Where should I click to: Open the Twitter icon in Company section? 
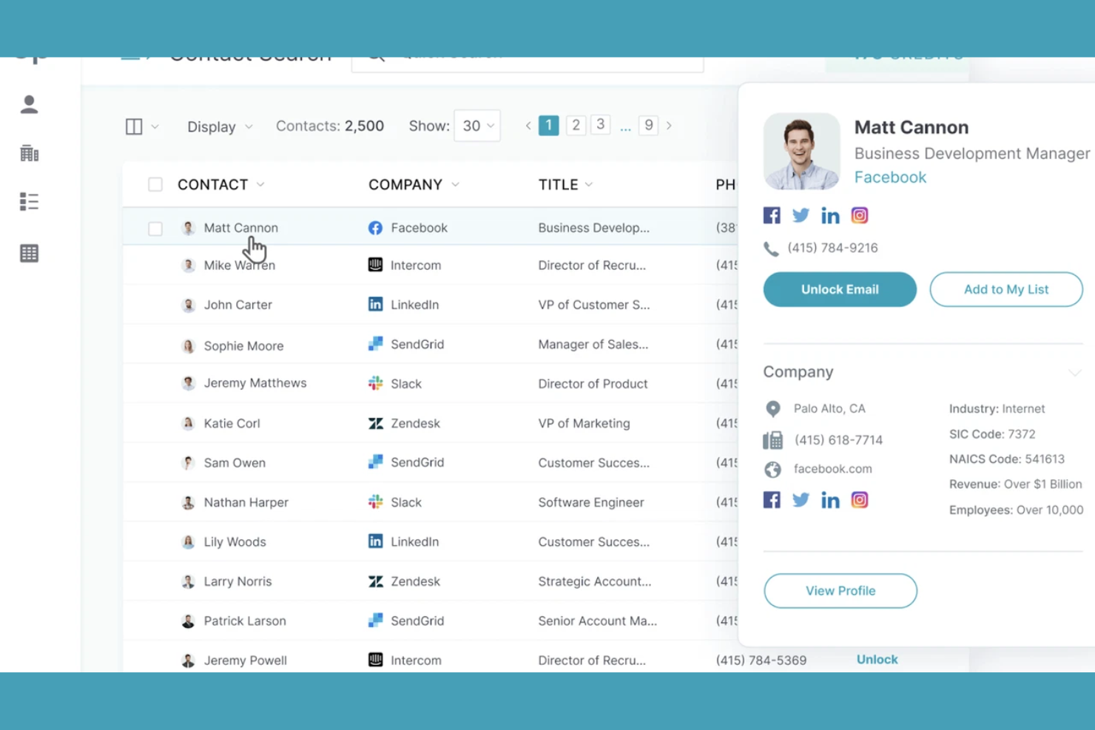click(x=801, y=500)
